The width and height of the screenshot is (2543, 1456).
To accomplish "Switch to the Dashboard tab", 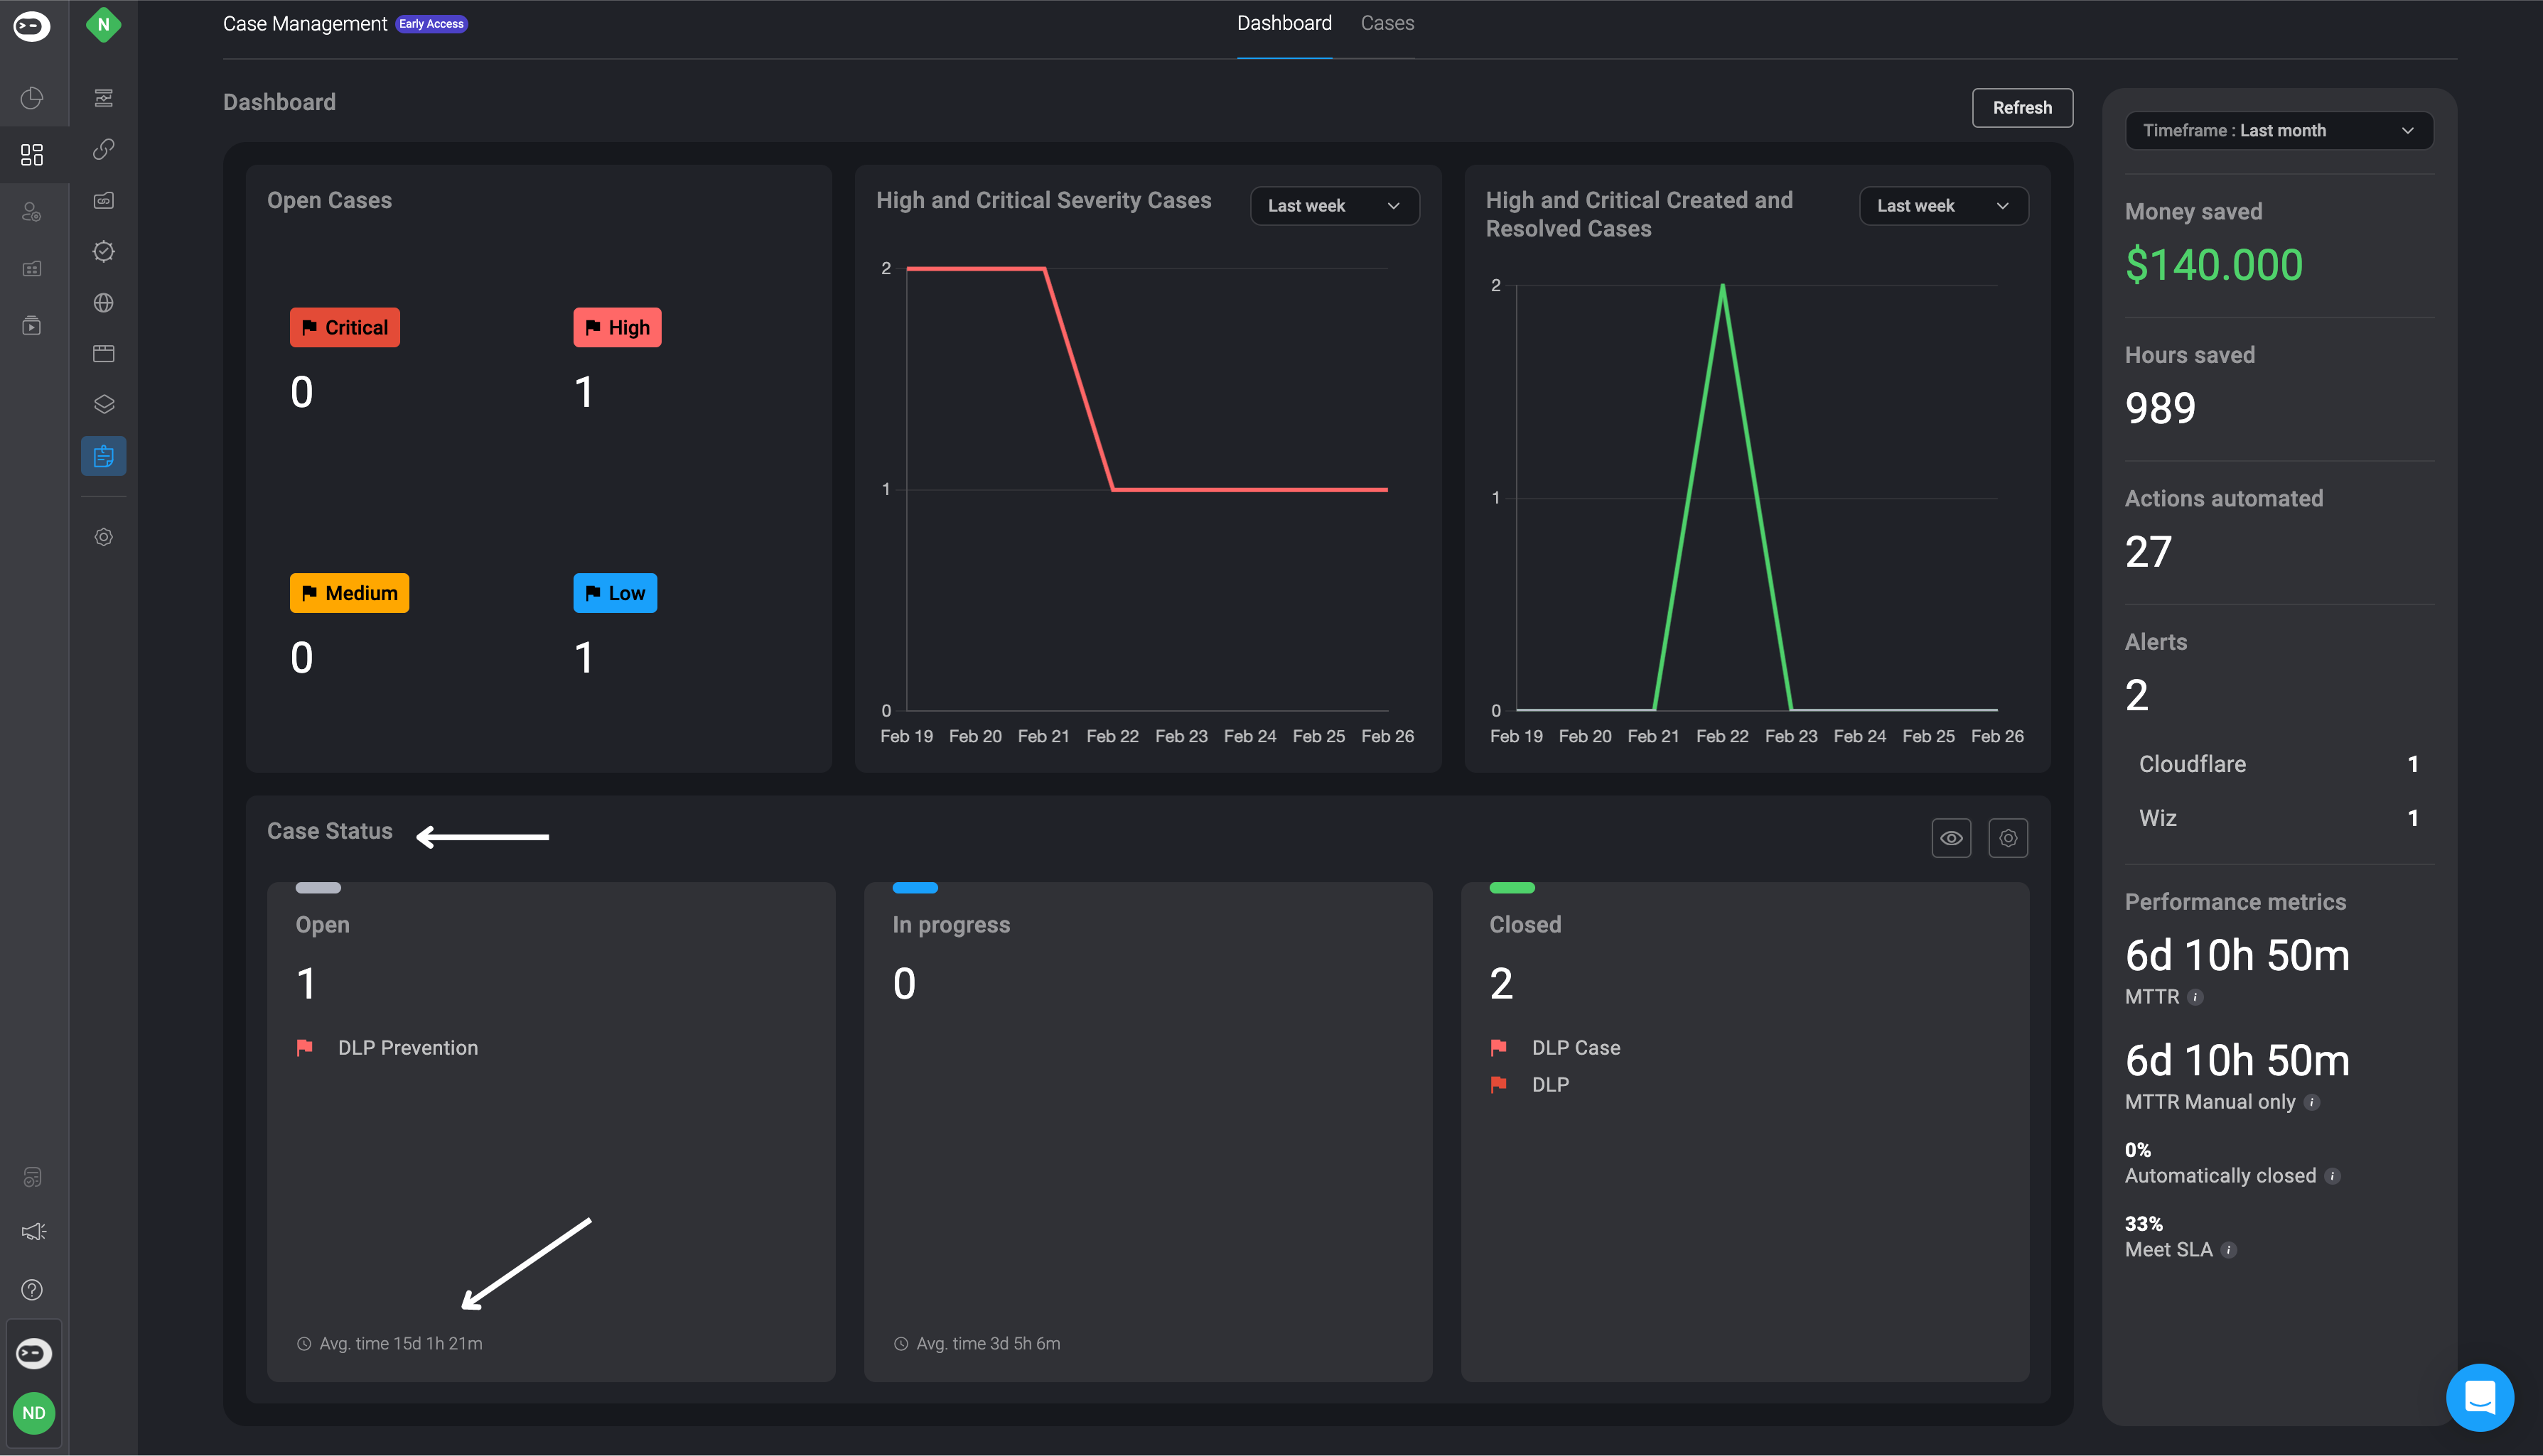I will point(1284,23).
